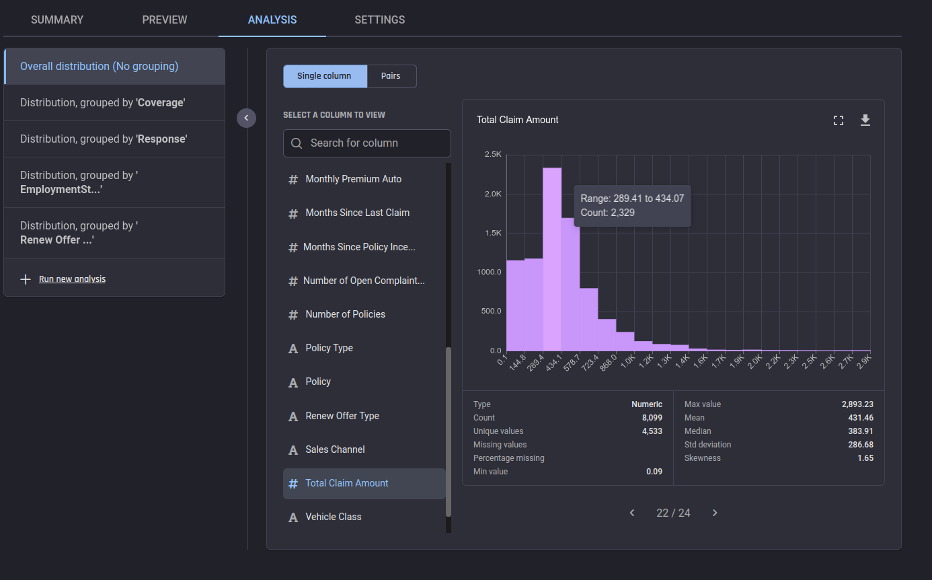Image resolution: width=932 pixels, height=580 pixels.
Task: Click the column list scrollbar
Action: 449,432
